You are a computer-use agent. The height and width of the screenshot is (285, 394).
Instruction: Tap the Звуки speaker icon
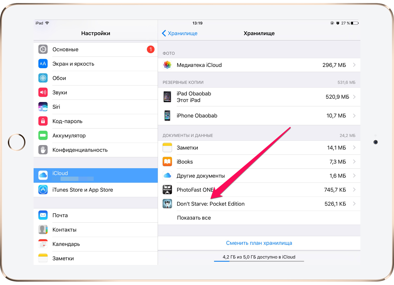[43, 92]
